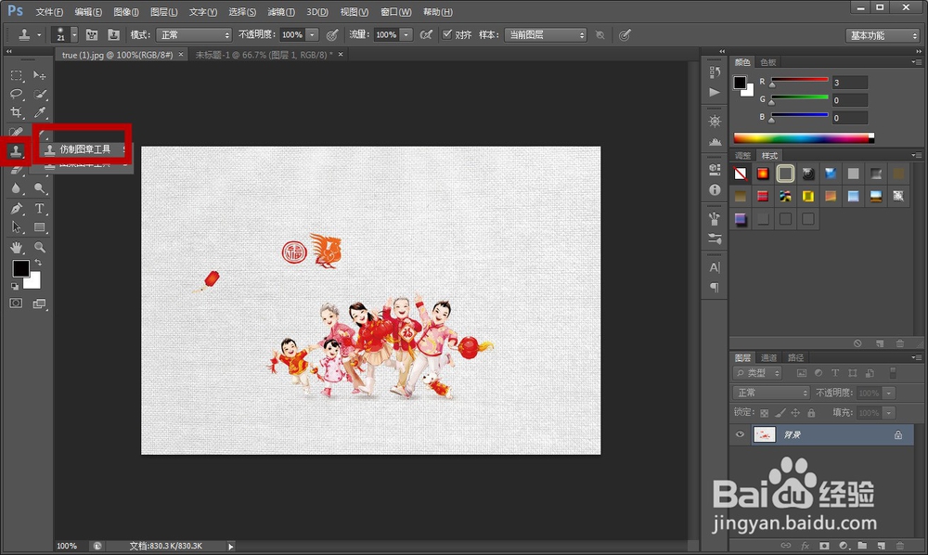Select the Hand tool

click(16, 247)
